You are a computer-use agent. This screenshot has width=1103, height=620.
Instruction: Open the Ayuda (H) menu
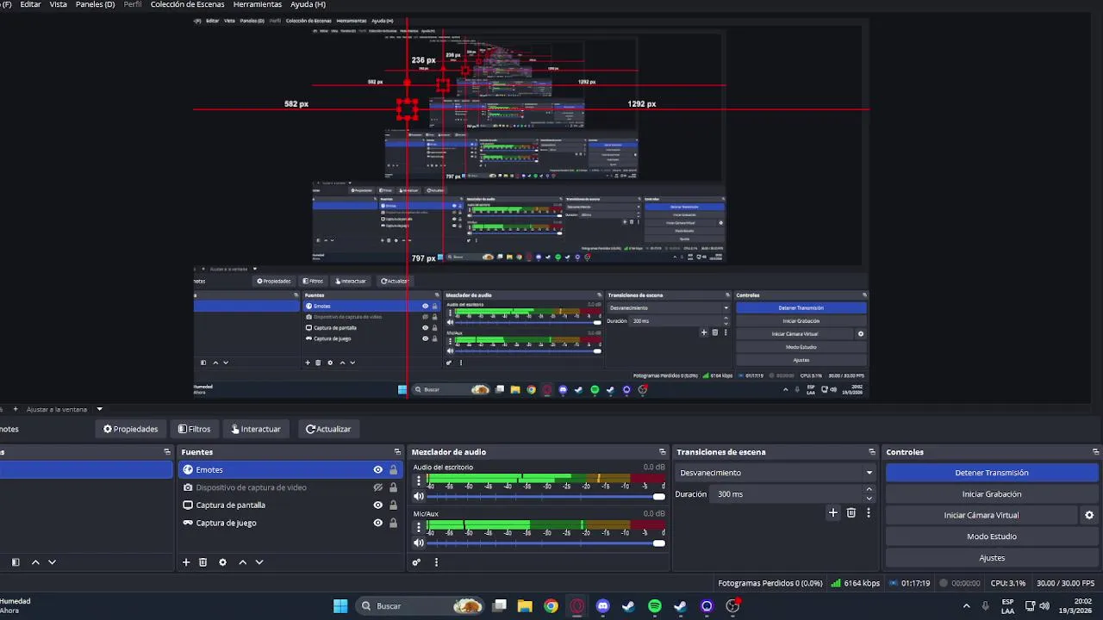click(308, 4)
